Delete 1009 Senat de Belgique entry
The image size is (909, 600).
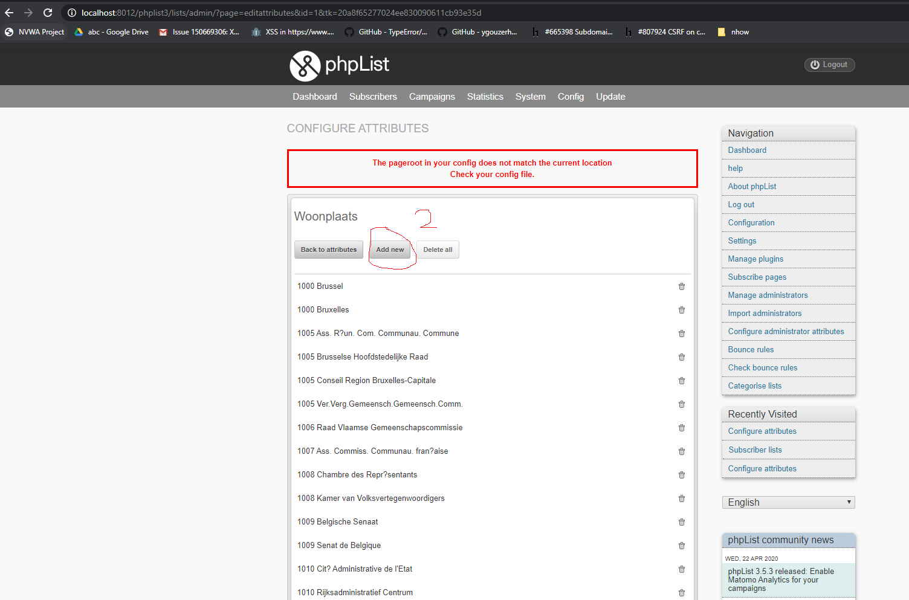pos(681,546)
